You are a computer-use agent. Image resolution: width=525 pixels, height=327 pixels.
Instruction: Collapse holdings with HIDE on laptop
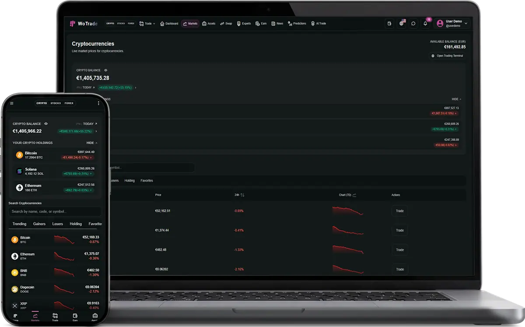pyautogui.click(x=456, y=99)
